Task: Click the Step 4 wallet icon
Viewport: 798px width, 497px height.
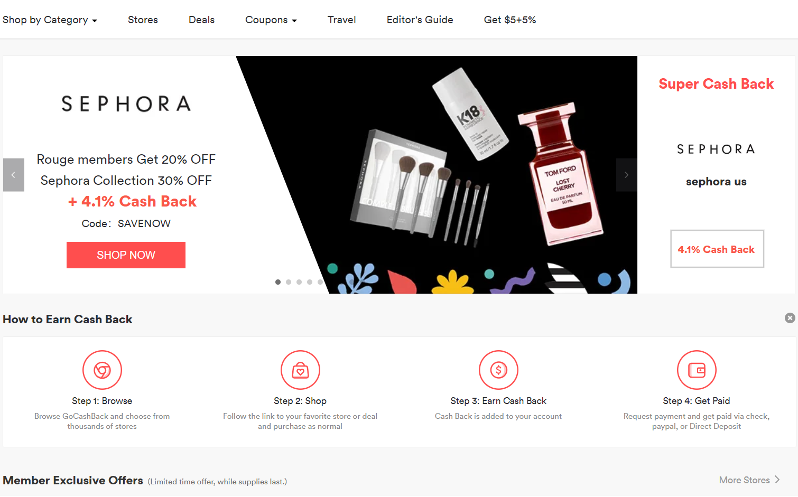Action: click(697, 370)
